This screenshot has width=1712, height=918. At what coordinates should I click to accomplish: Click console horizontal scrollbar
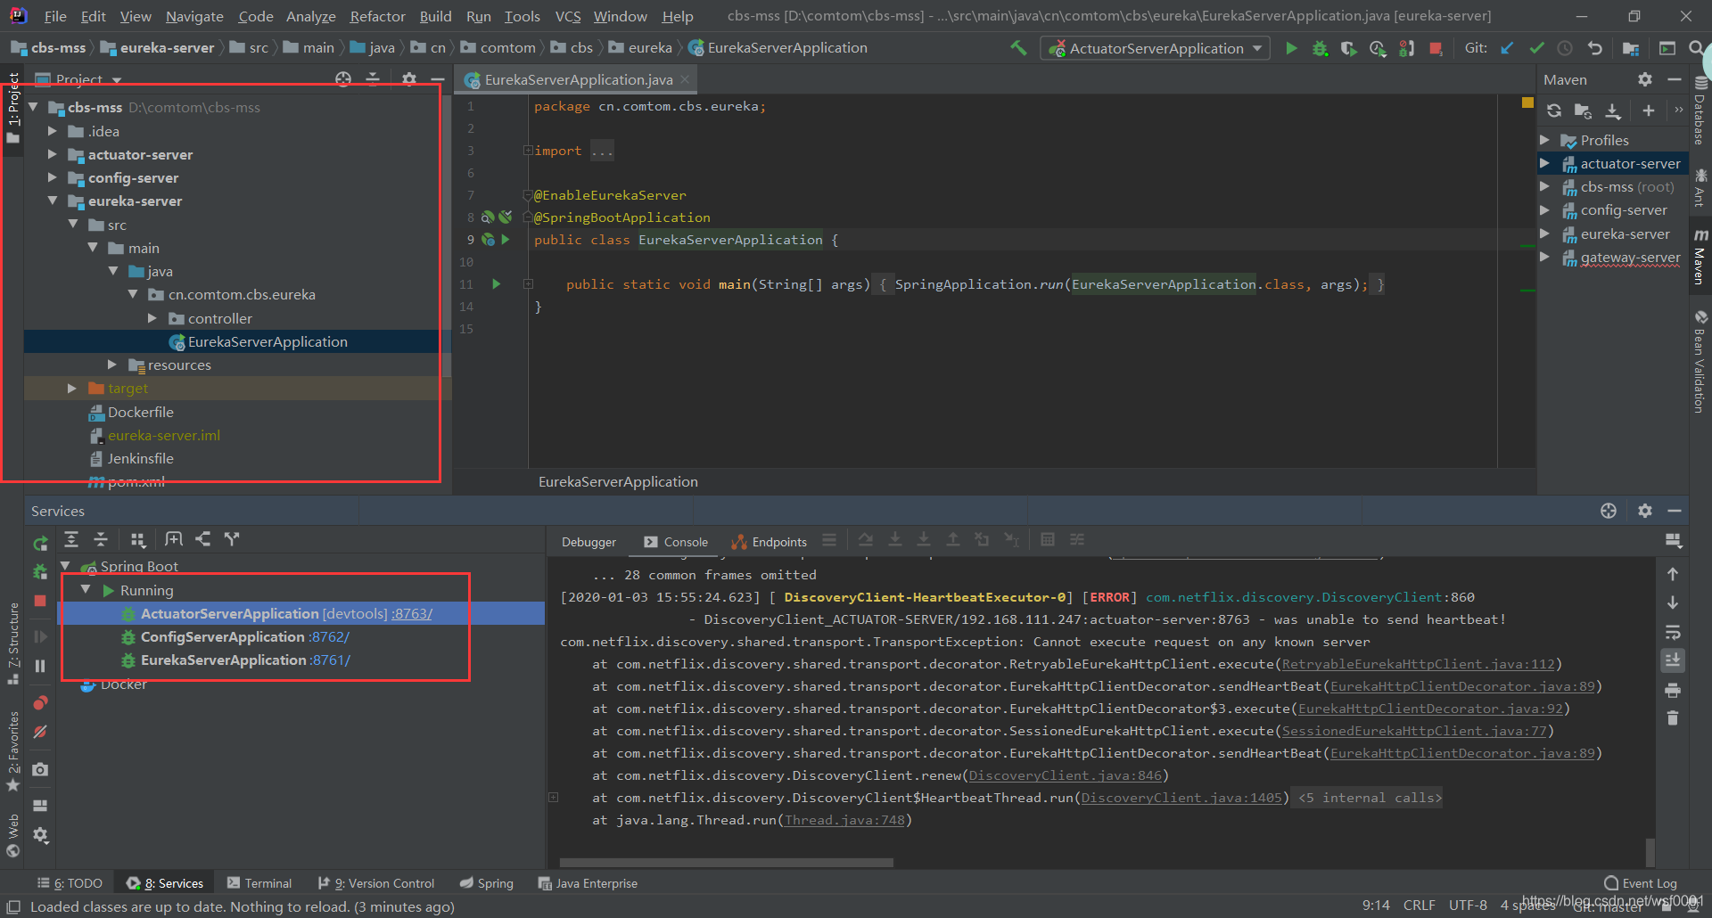(726, 863)
